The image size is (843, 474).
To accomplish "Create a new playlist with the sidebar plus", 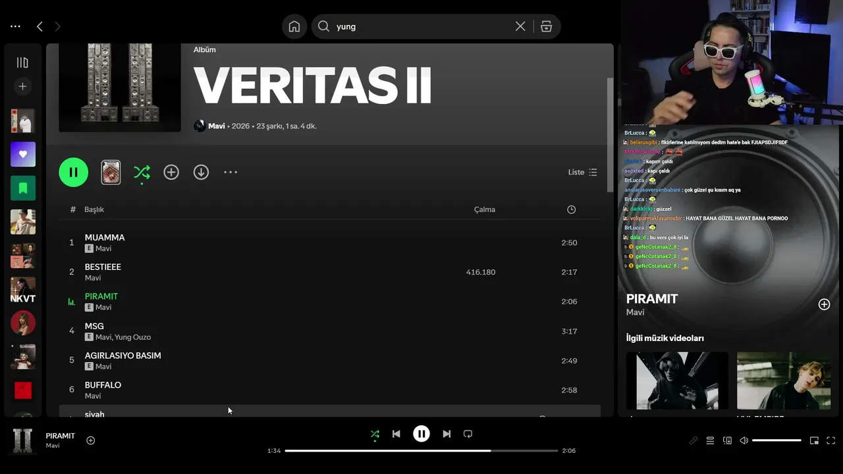I will (x=22, y=86).
